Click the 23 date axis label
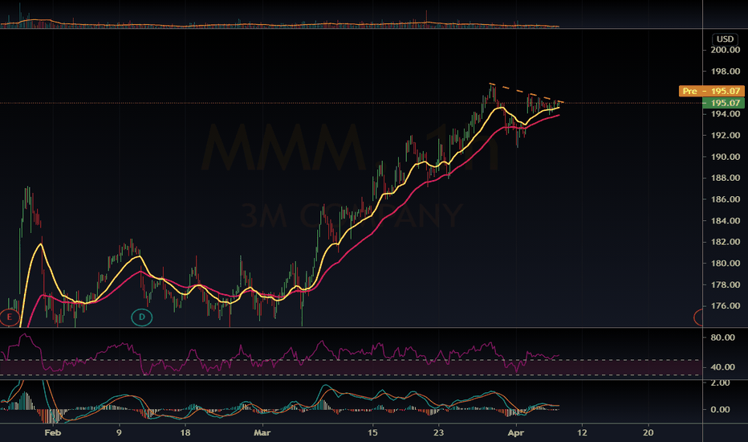748x442 pixels. (438, 432)
